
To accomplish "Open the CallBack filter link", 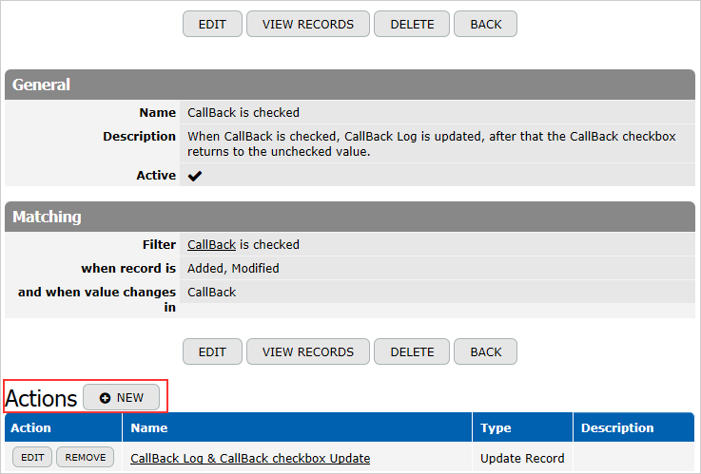I will pos(211,244).
